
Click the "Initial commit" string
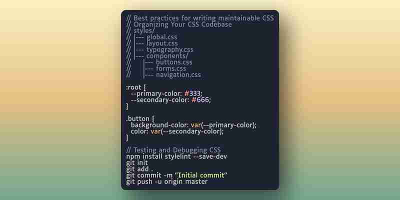(201, 175)
